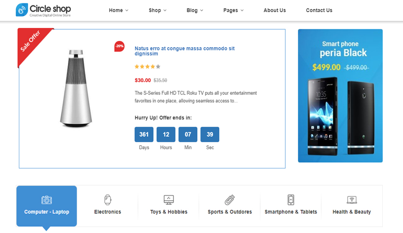Screen dimensions: 403x233
Task: Click the red -20% discount badge
Action: [x=119, y=46]
